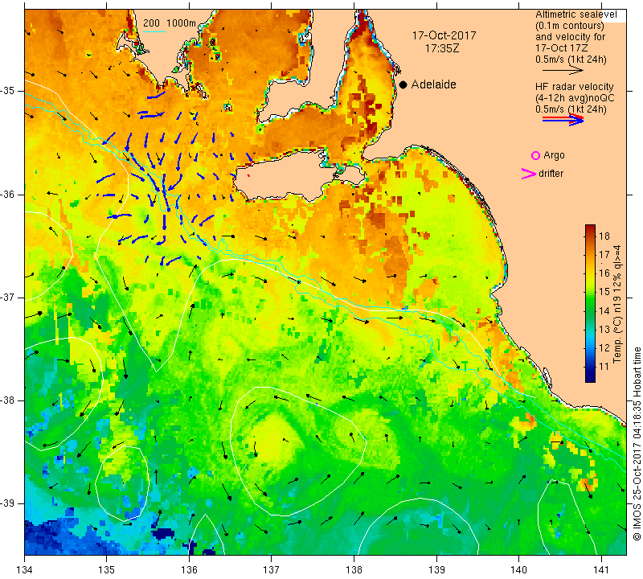Screen dimensions: 643x579
Task: Click the colorbar value '15'
Action: coord(604,292)
